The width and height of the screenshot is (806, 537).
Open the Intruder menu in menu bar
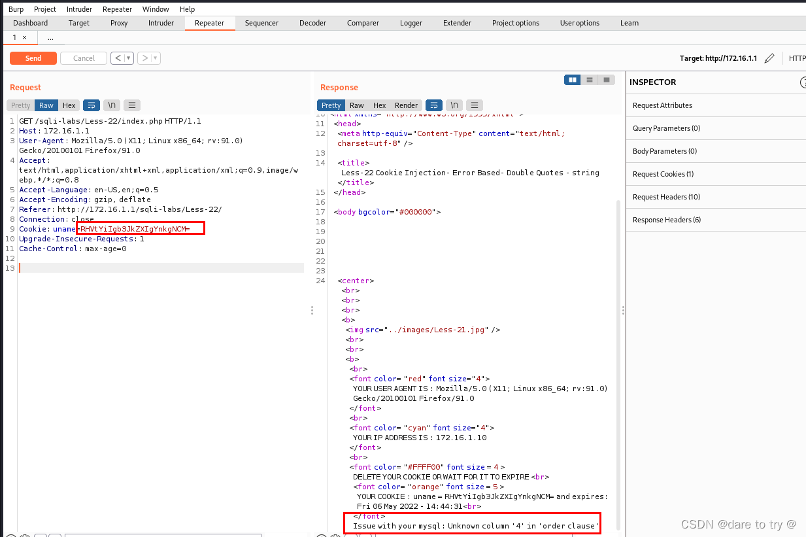pyautogui.click(x=79, y=9)
